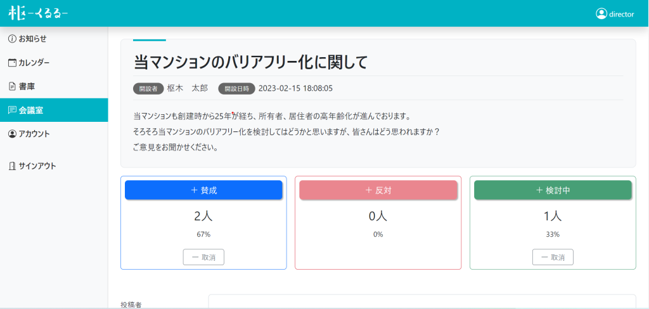The image size is (649, 309).
Task: Vote with the green 検討中 button
Action: click(x=553, y=190)
